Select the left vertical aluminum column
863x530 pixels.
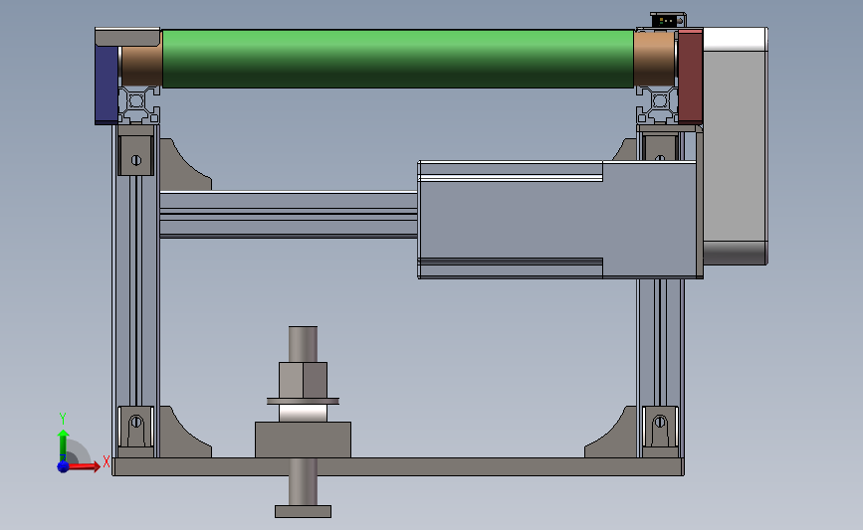pyautogui.click(x=136, y=291)
